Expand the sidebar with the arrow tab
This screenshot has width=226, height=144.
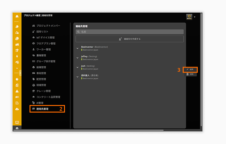coord(20,73)
